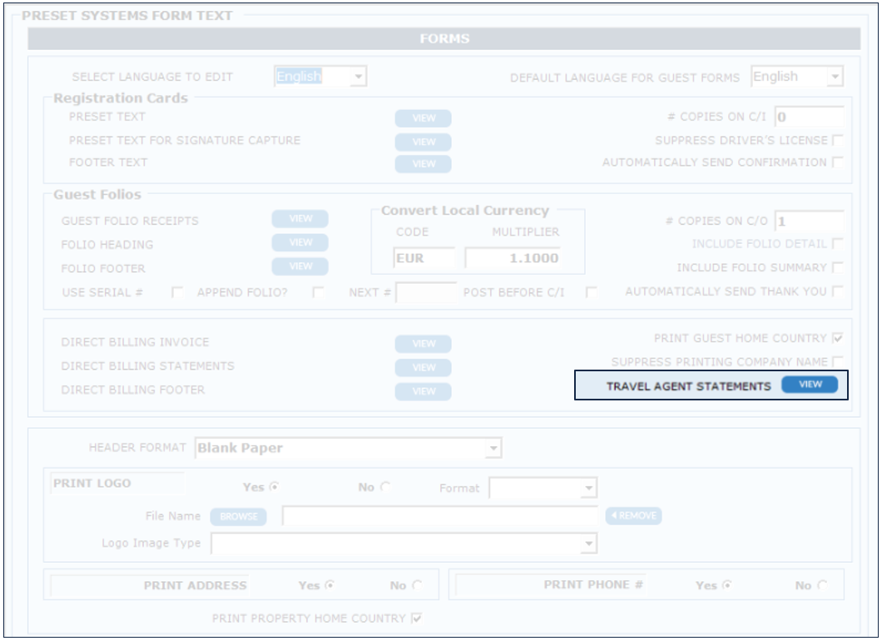Choose No for Print Address
The height and width of the screenshot is (641, 882).
[x=417, y=585]
